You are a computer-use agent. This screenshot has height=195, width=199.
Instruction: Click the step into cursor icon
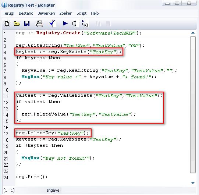85,24
